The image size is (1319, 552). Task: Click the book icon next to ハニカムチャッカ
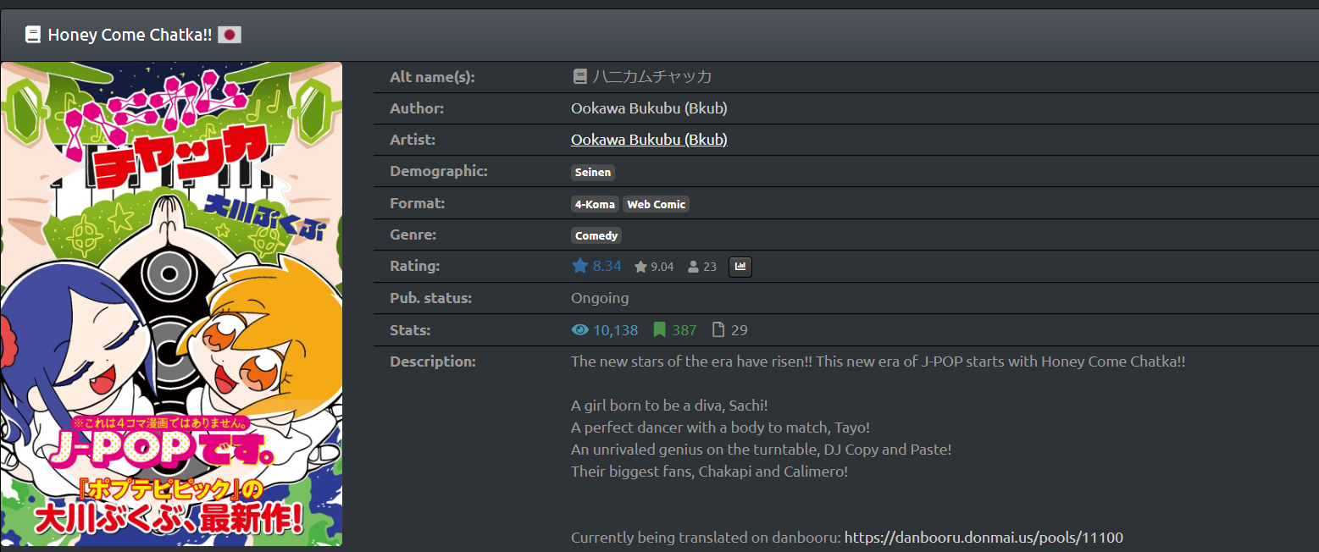579,76
